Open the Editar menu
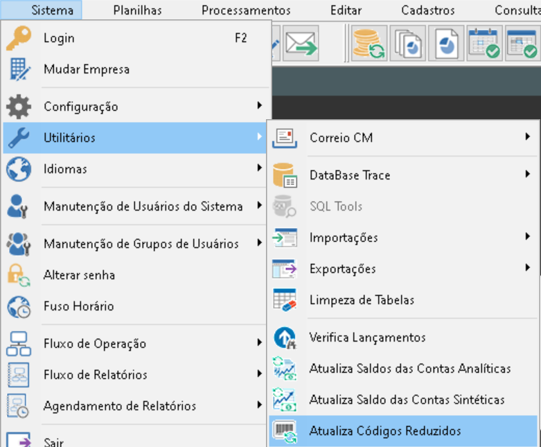Image resolution: width=541 pixels, height=447 pixels. click(346, 10)
